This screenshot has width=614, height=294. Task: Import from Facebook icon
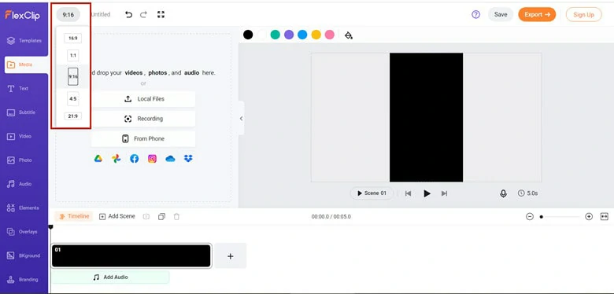point(135,158)
